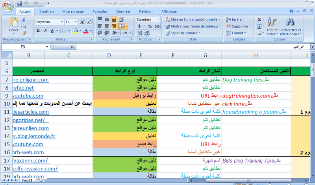The height and width of the screenshot is (185, 315).
Task: Toggle italic formatting I button
Action: coord(44,30)
